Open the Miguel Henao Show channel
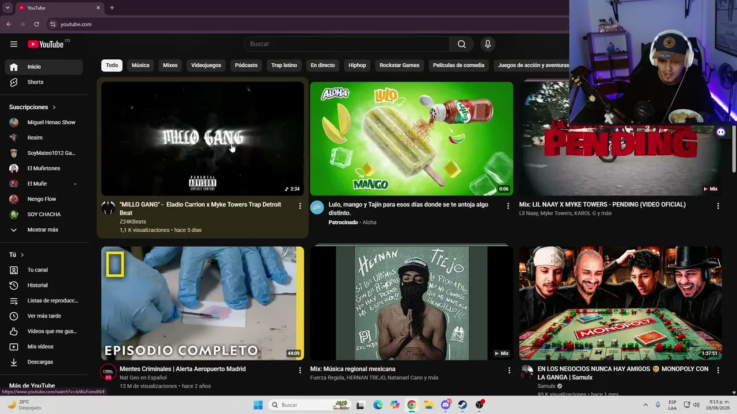This screenshot has width=737, height=414. pyautogui.click(x=44, y=122)
